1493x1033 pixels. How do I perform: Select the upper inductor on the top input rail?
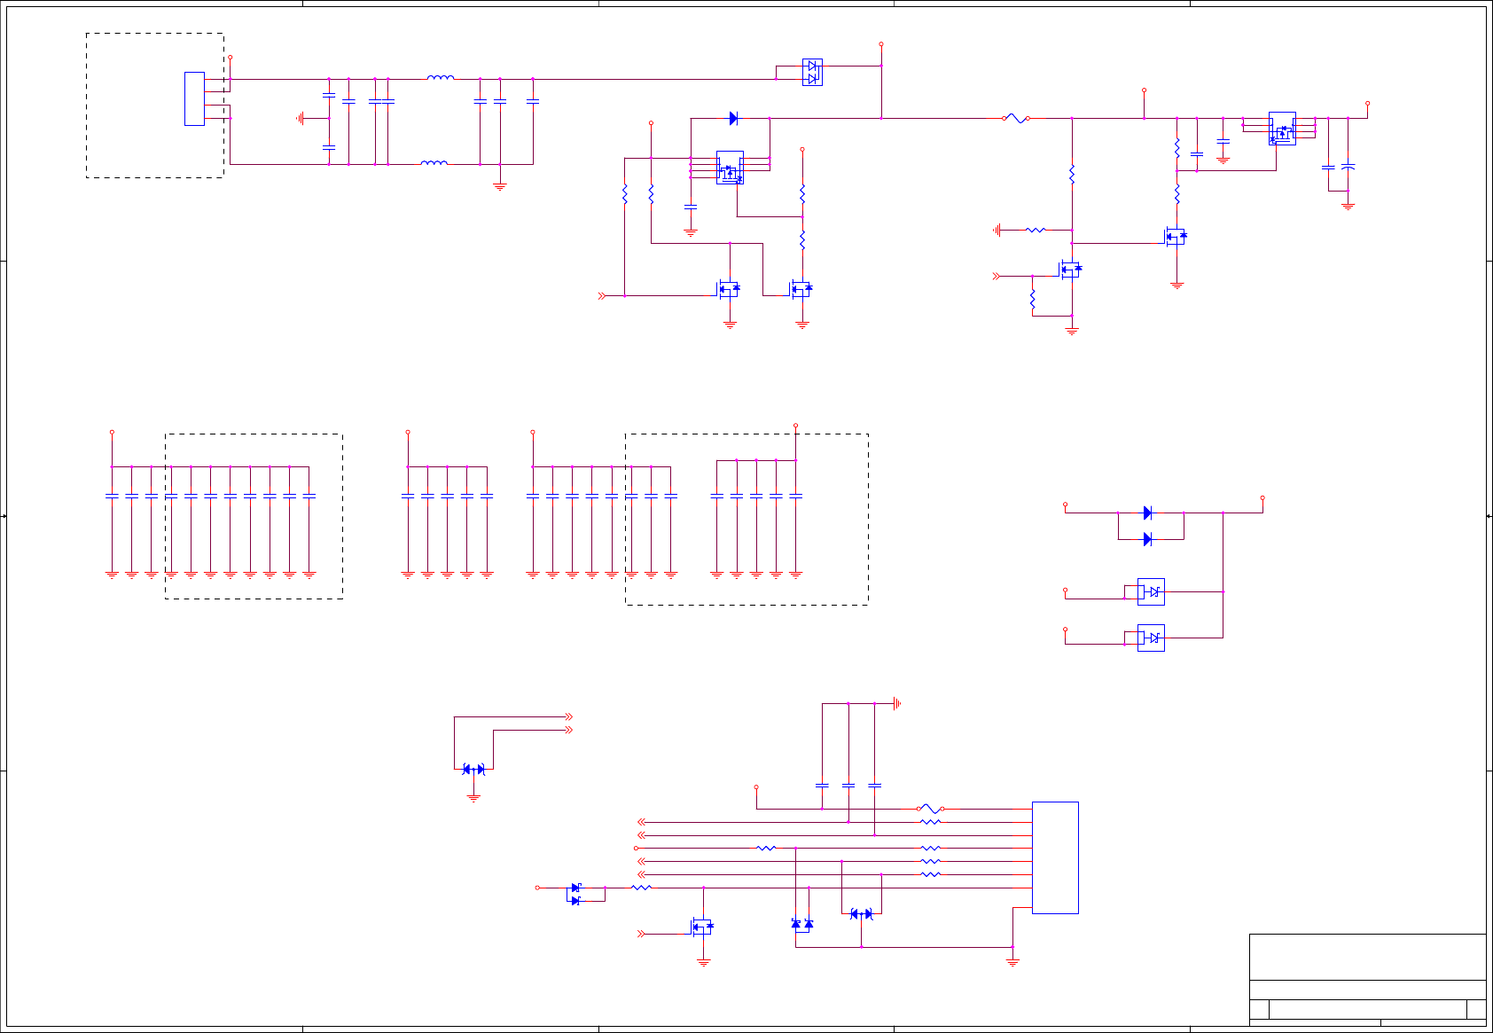(441, 77)
